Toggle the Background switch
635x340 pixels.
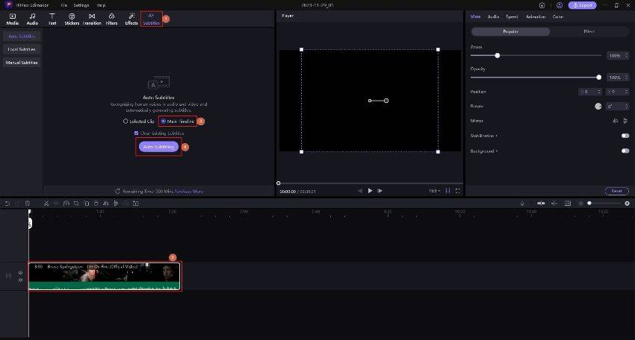[625, 151]
